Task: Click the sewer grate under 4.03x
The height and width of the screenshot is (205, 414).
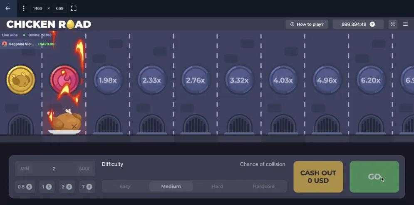Action: coord(283,124)
